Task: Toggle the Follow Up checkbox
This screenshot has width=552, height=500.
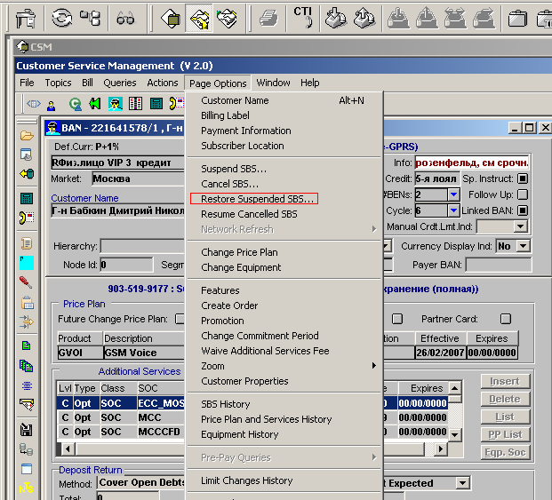Action: pyautogui.click(x=523, y=194)
